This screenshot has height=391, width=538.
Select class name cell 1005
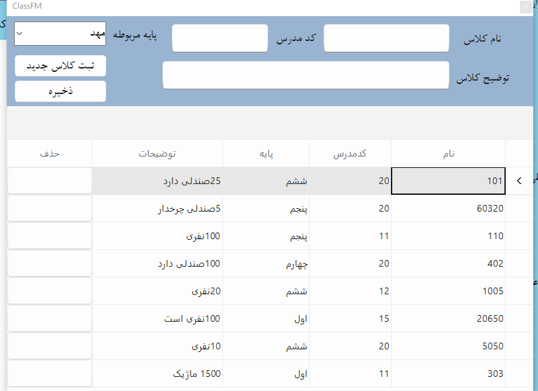(448, 291)
